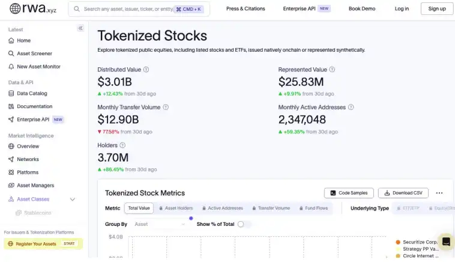Click the Asset Classes shapes icon

click(x=11, y=199)
